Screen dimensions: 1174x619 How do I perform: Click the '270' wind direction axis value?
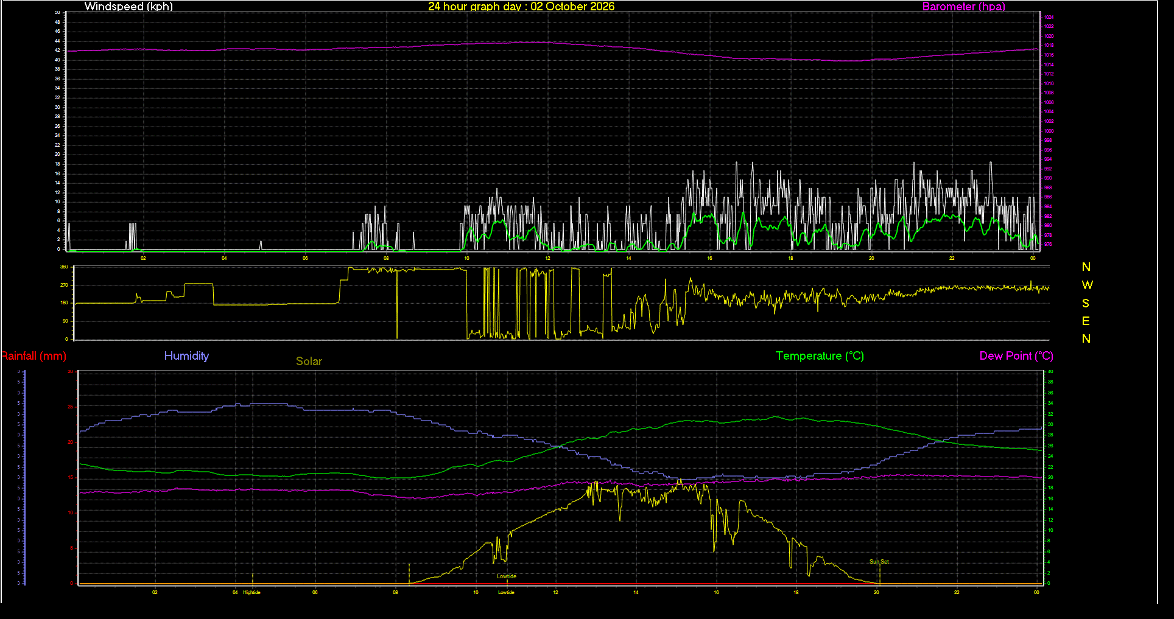64,285
